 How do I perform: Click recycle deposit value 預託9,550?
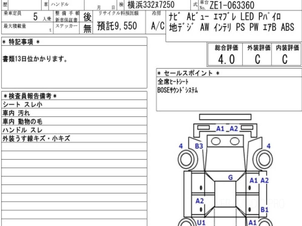117,26
